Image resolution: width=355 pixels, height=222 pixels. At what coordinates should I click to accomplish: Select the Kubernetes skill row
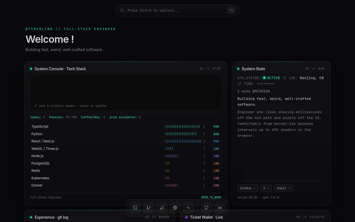[126, 178]
